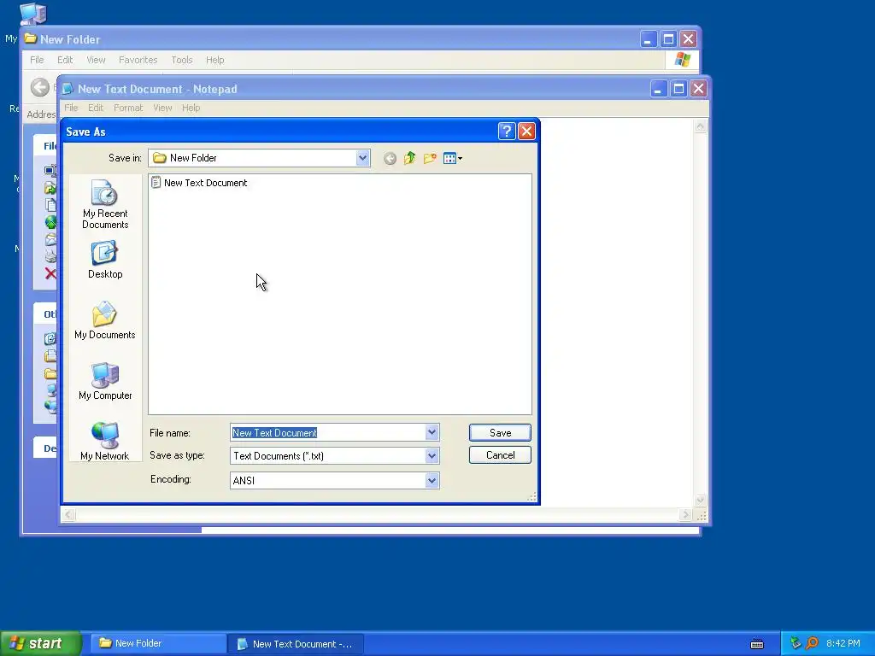This screenshot has height=656, width=875.
Task: Close the Save As dialog
Action: 526,131
